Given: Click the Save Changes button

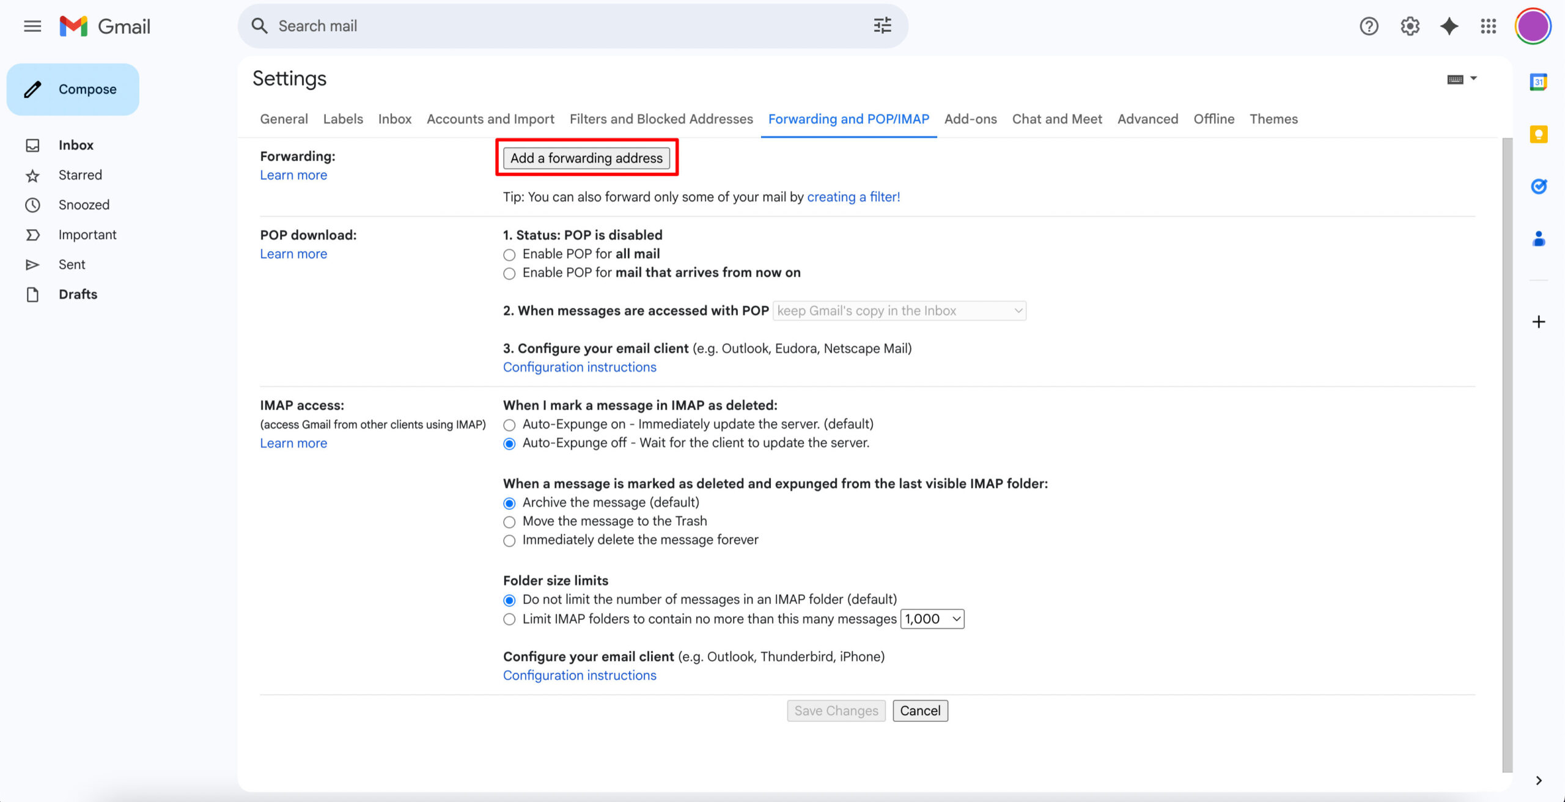Looking at the screenshot, I should pos(836,710).
